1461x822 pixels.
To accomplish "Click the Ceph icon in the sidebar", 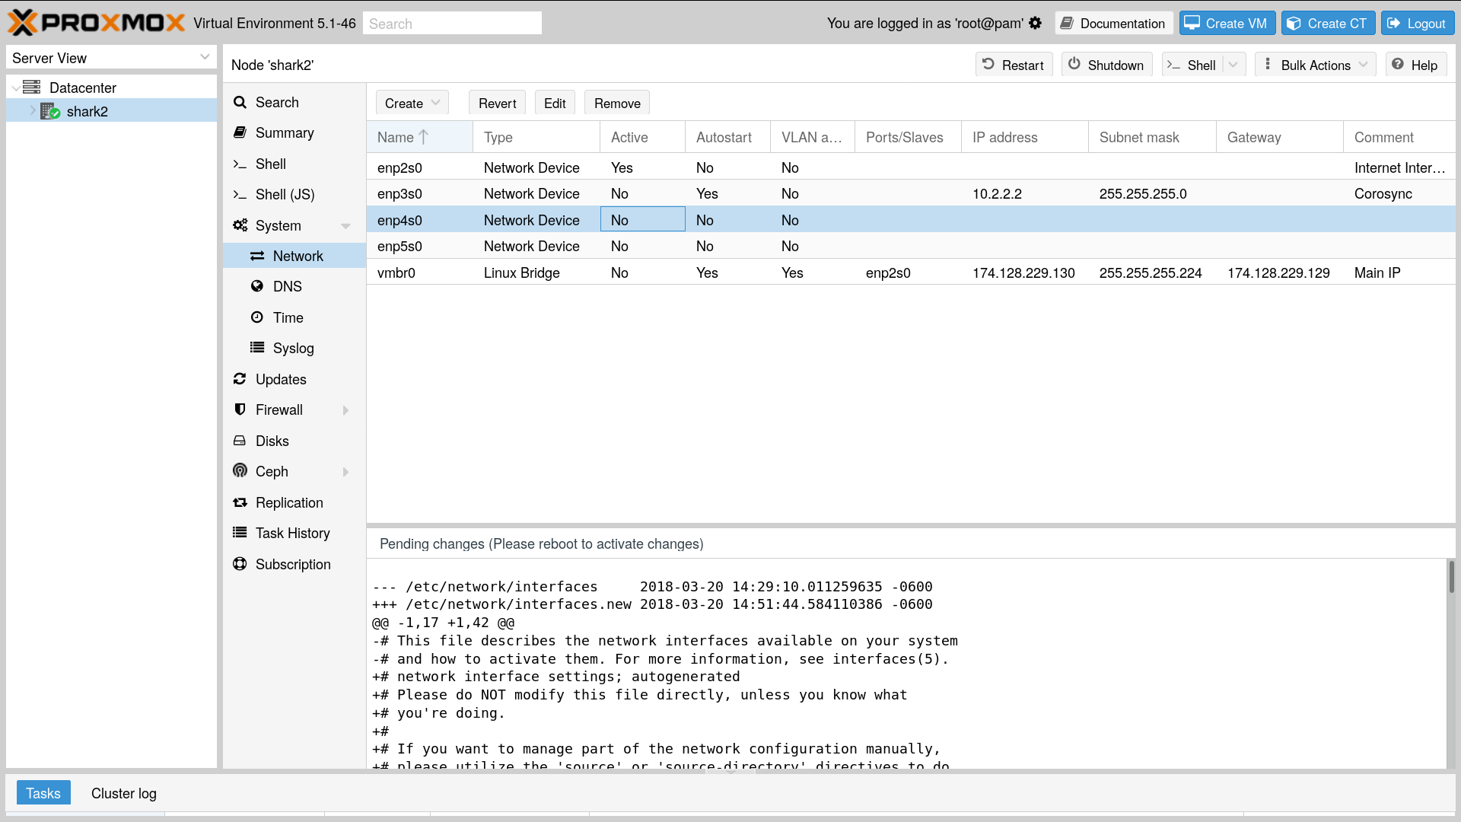I will coord(240,471).
